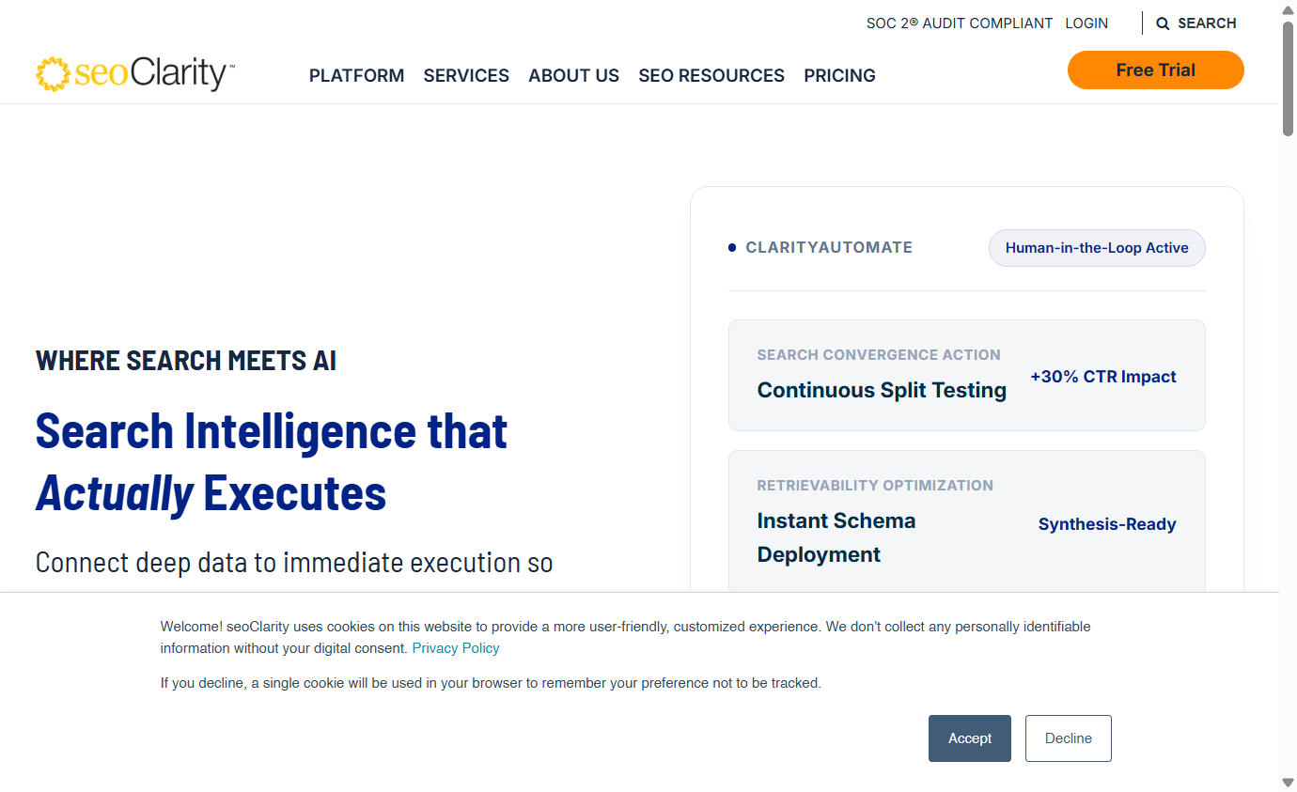Click the page scrollbar up arrow
The image size is (1297, 792).
1289,9
